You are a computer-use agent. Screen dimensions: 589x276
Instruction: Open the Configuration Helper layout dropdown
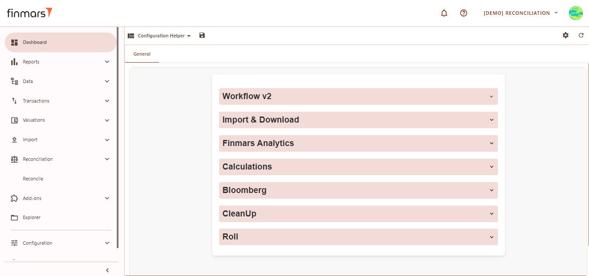(x=164, y=36)
